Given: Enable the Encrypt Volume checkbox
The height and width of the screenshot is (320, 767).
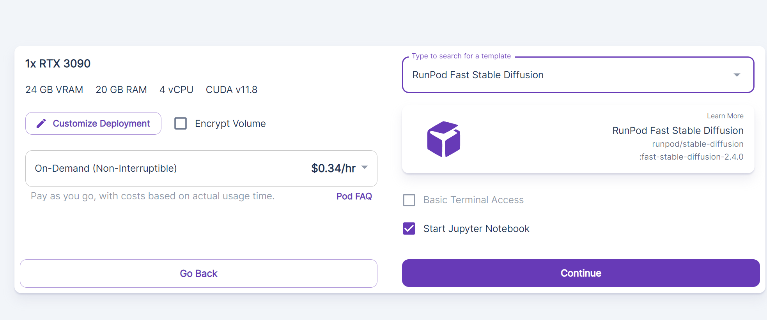Looking at the screenshot, I should coord(181,123).
